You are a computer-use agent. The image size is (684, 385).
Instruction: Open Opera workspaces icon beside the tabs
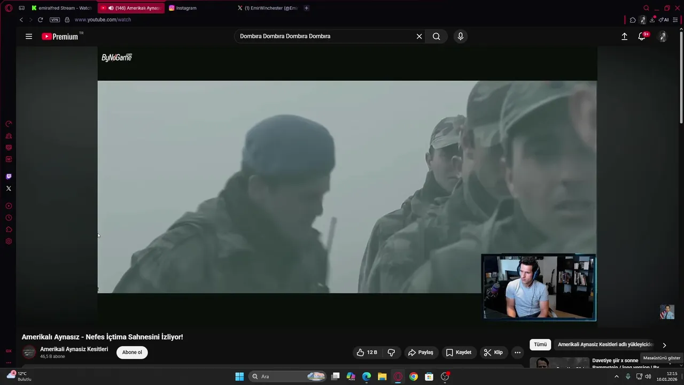point(21,8)
